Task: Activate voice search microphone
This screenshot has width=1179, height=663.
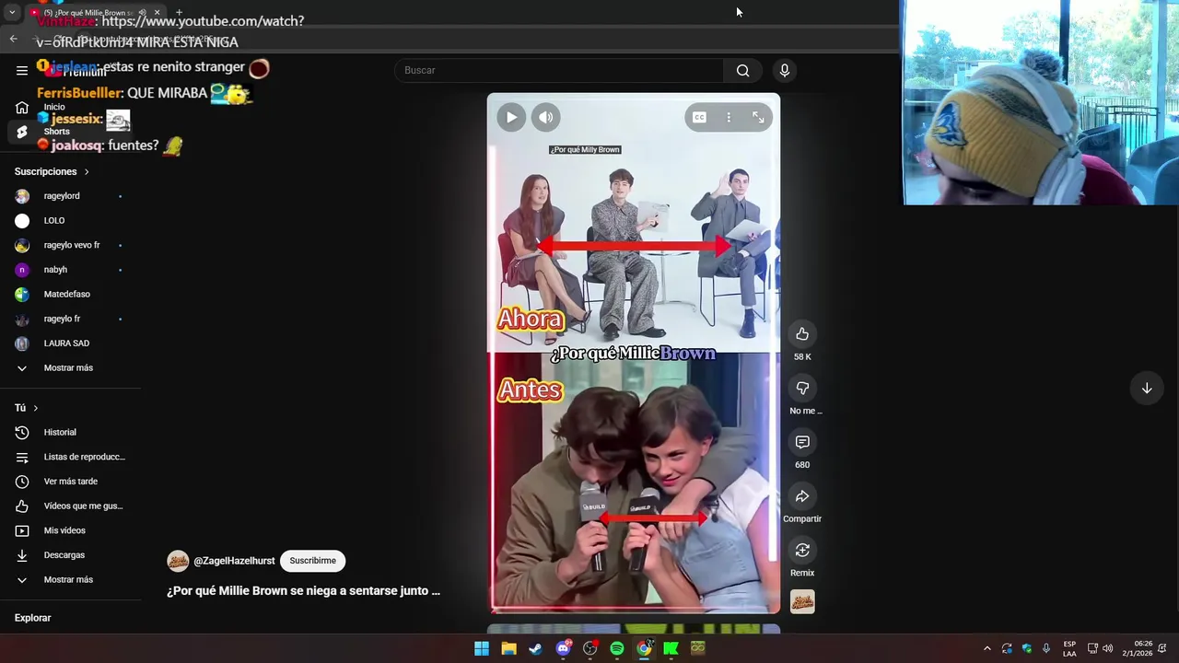Action: click(785, 70)
